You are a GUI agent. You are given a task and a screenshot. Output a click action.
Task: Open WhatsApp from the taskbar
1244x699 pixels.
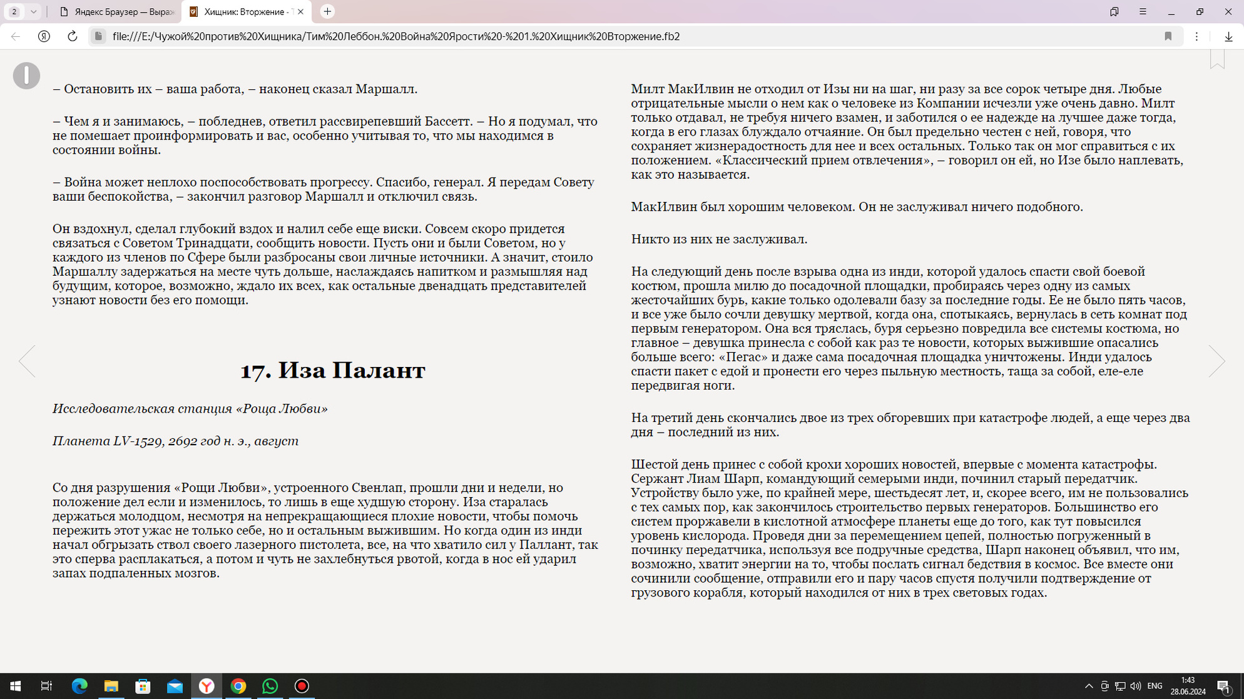[x=270, y=686]
